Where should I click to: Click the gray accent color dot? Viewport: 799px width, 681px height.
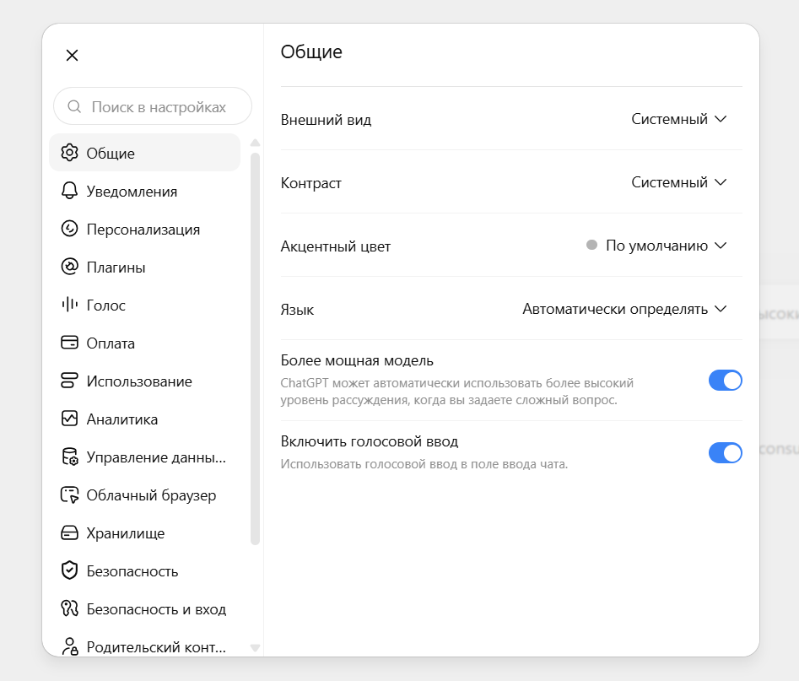click(x=591, y=245)
